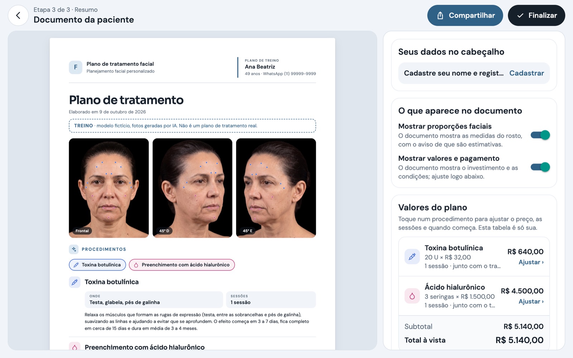Screen dimensions: 573x358
Task: Click the patient name 'Ana Beatriz'
Action: 260,67
